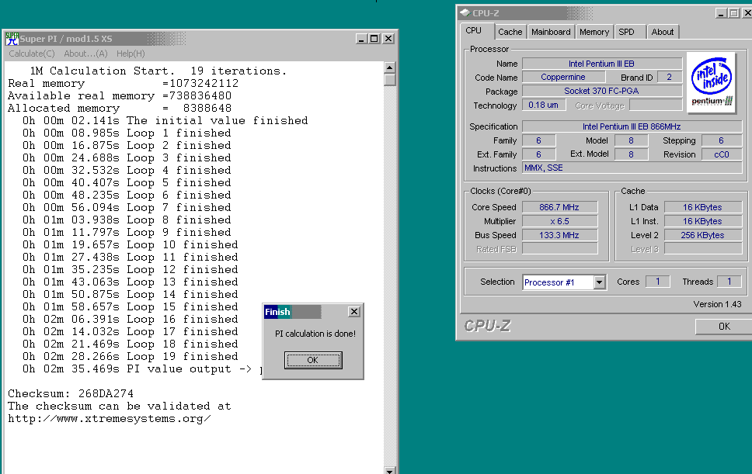This screenshot has height=474, width=752.
Task: Click the Loop 10 finished line
Action: click(130, 244)
